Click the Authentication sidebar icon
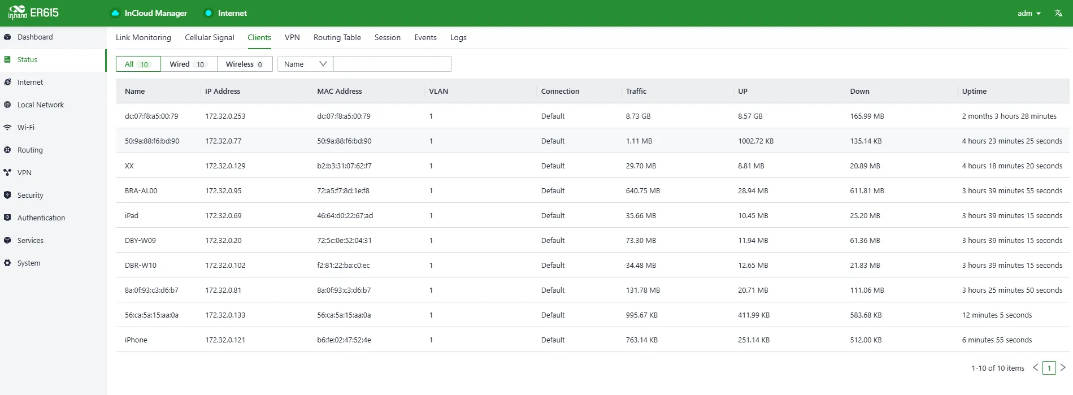Image resolution: width=1073 pixels, height=395 pixels. pos(7,218)
